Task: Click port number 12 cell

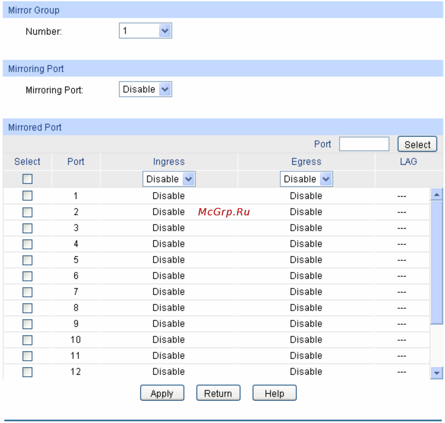Action: pyautogui.click(x=76, y=372)
